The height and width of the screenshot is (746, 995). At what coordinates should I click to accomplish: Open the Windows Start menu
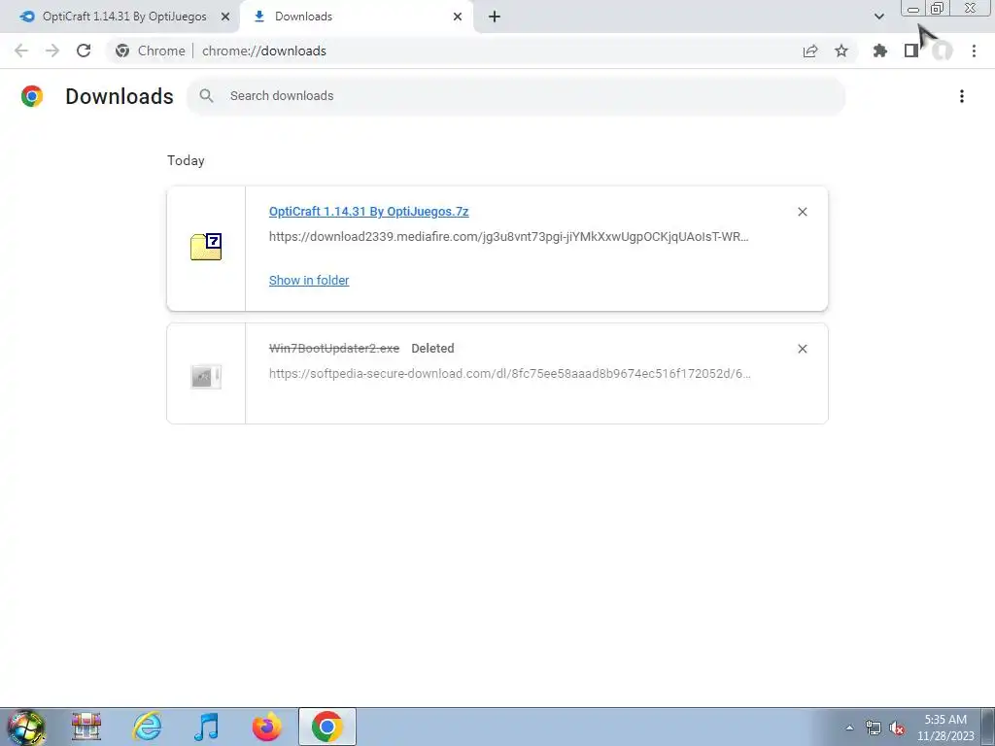pos(26,727)
